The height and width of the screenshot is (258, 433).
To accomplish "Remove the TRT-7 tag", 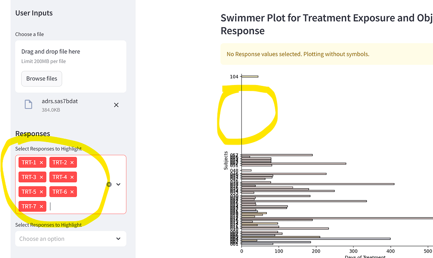I will (41, 206).
